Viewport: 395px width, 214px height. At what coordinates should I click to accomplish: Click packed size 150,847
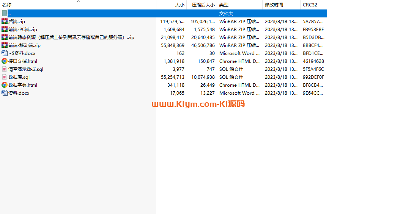click(x=206, y=61)
